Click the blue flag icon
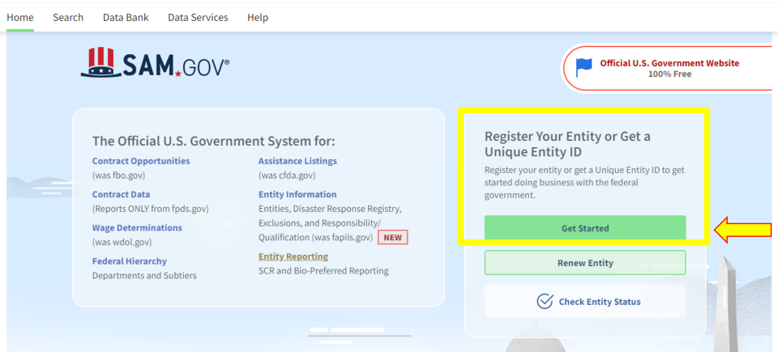 583,68
